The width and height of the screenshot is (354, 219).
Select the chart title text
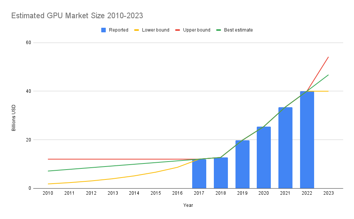click(77, 16)
